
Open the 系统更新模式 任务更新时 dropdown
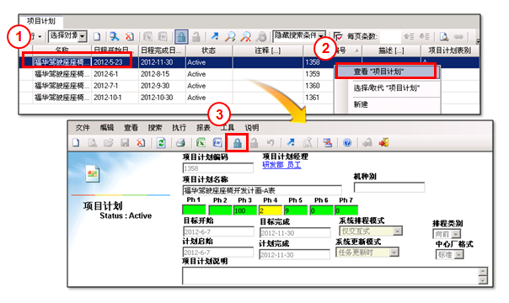coord(394,252)
